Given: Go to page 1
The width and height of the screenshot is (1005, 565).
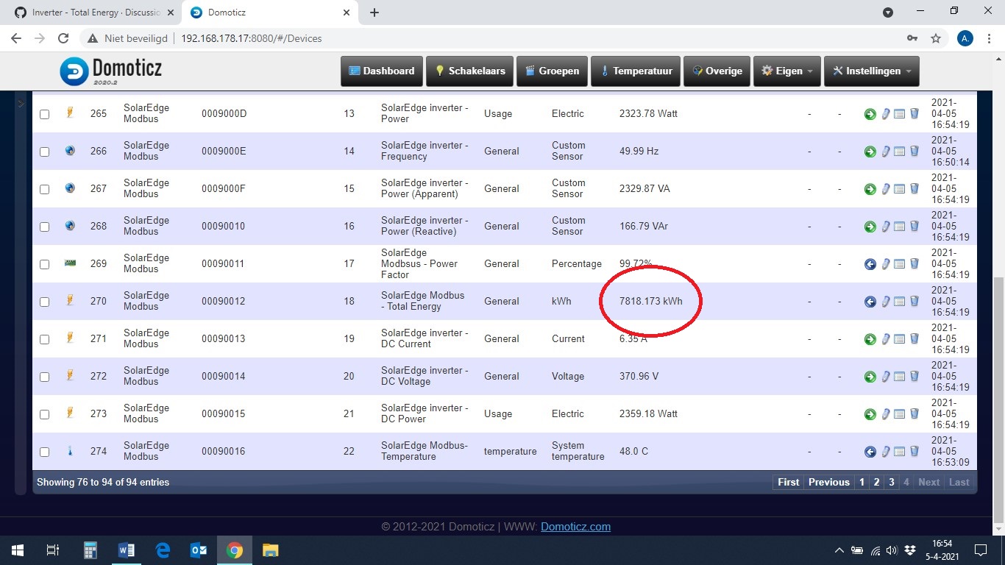Looking at the screenshot, I should [862, 482].
